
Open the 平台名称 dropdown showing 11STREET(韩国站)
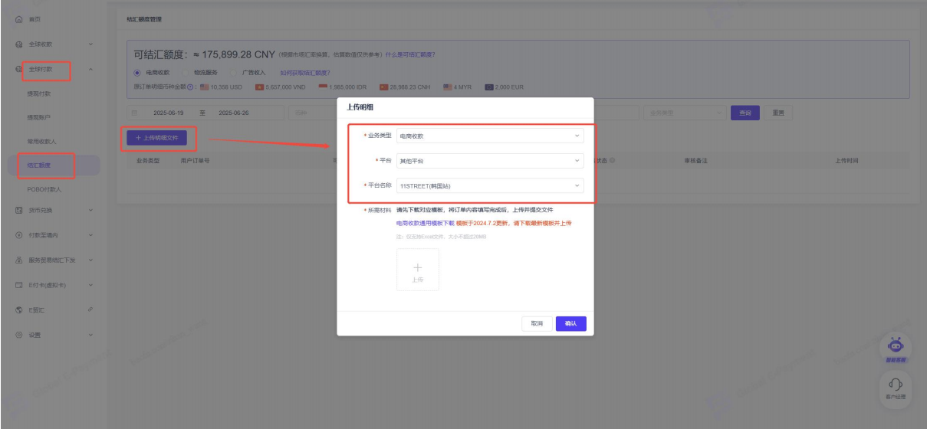[x=489, y=185]
